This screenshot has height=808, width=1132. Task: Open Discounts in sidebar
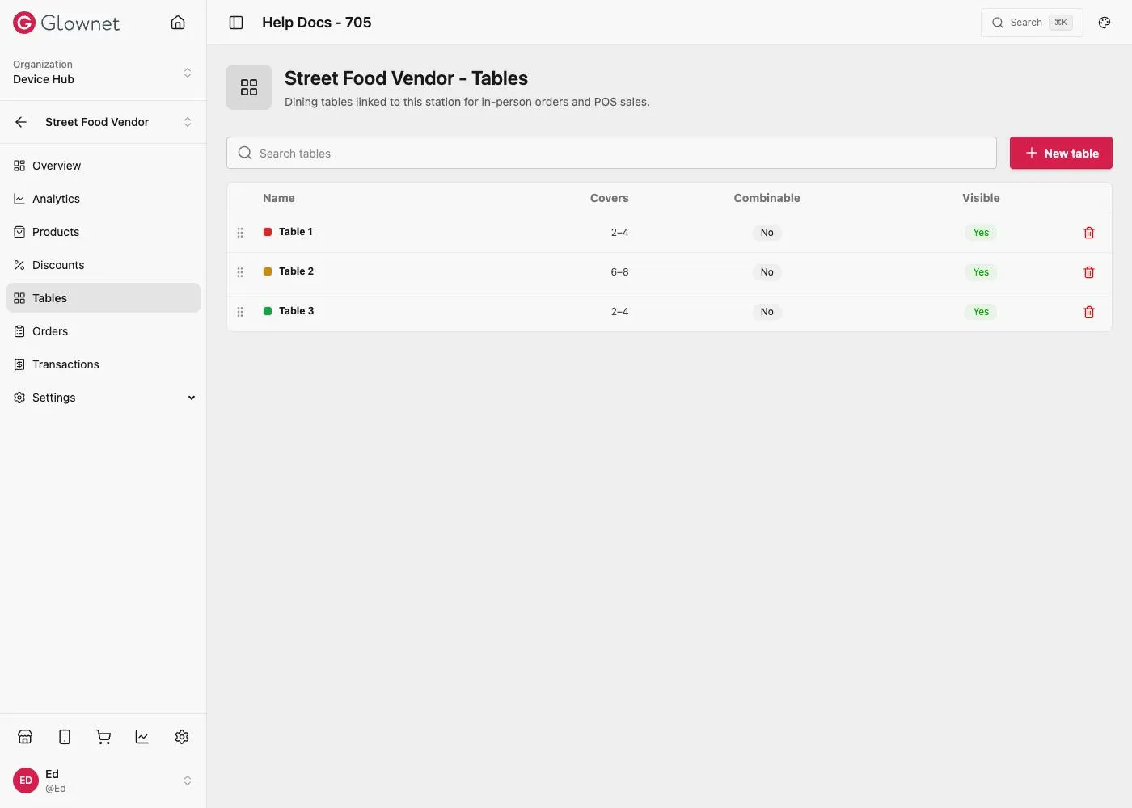click(103, 265)
